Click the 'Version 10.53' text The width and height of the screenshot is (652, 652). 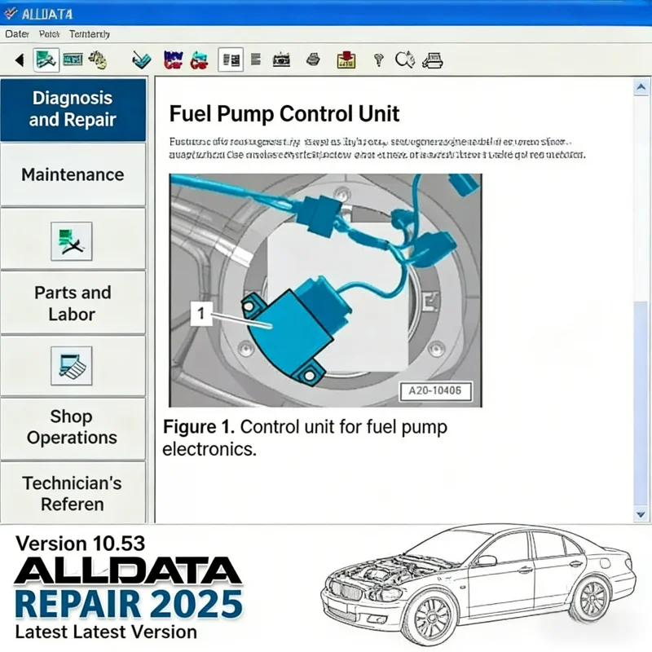tap(80, 544)
